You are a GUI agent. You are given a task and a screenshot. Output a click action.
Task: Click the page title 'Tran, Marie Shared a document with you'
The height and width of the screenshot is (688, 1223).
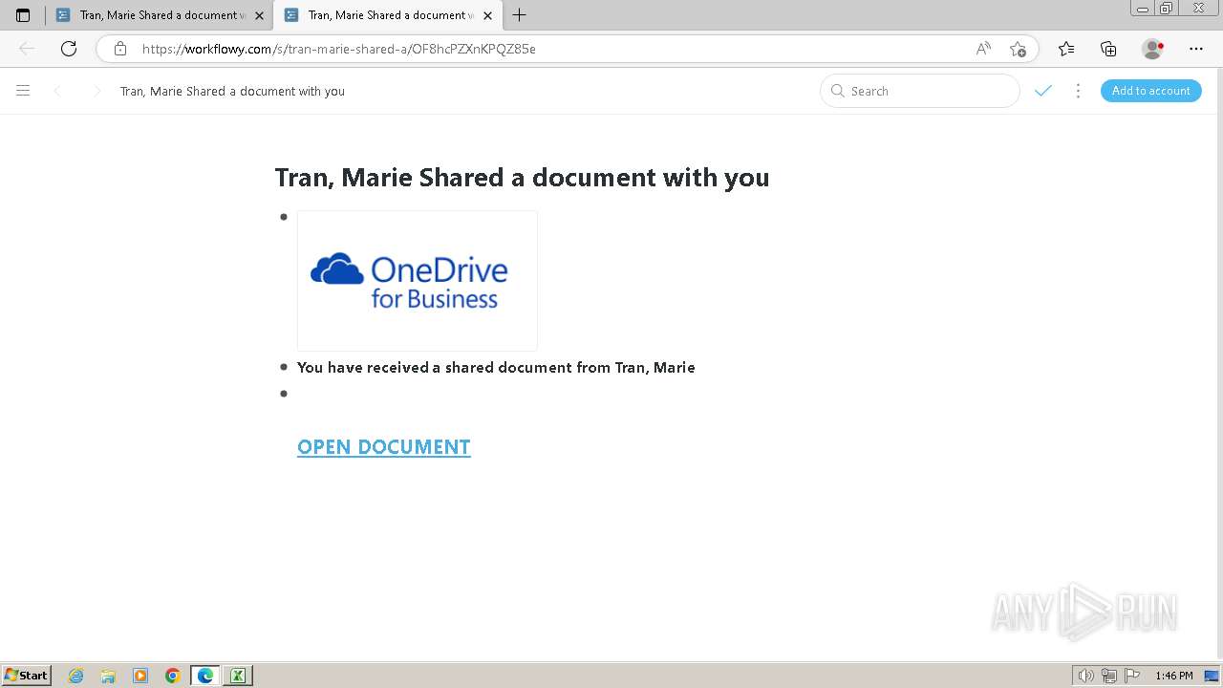pyautogui.click(x=522, y=177)
